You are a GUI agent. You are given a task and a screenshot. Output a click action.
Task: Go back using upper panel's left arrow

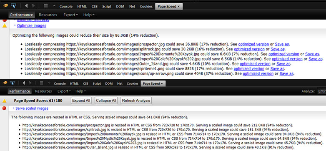tap(26, 6)
